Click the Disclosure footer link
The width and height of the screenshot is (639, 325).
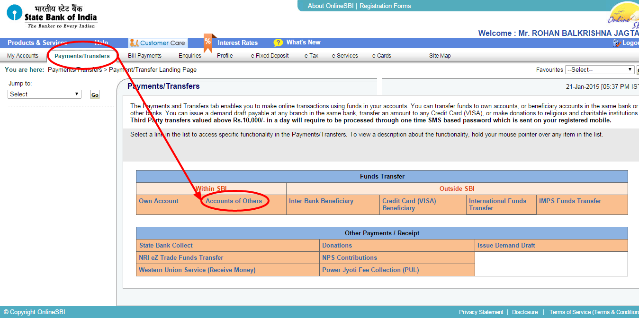pyautogui.click(x=525, y=312)
